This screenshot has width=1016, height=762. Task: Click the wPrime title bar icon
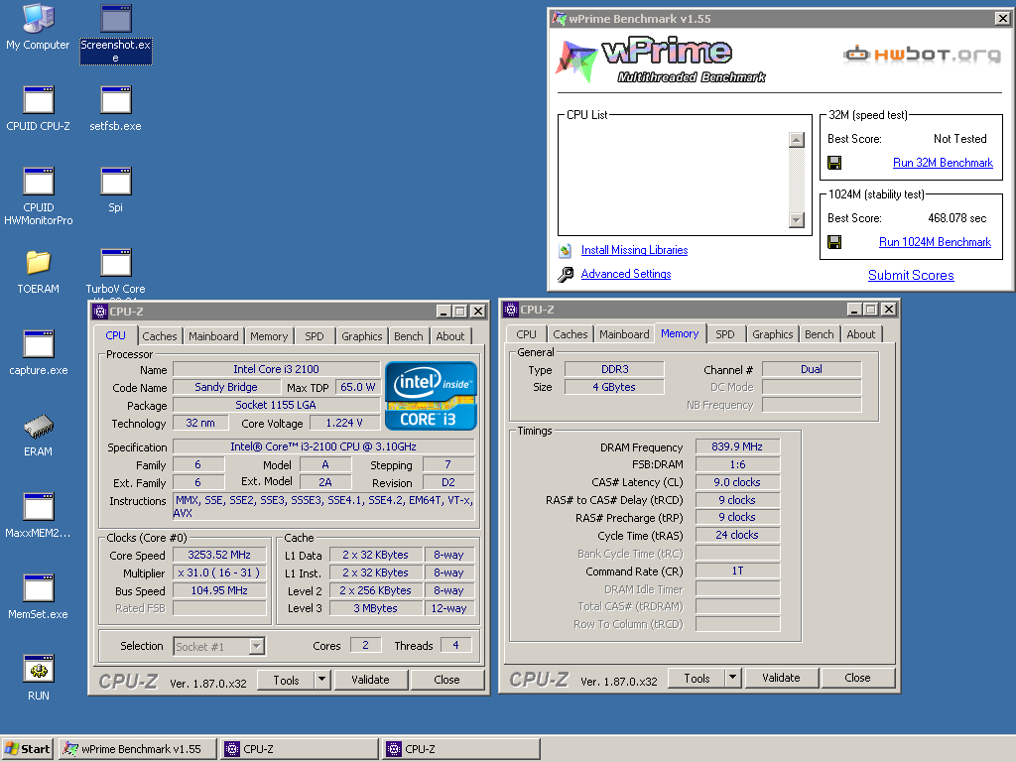pyautogui.click(x=559, y=18)
